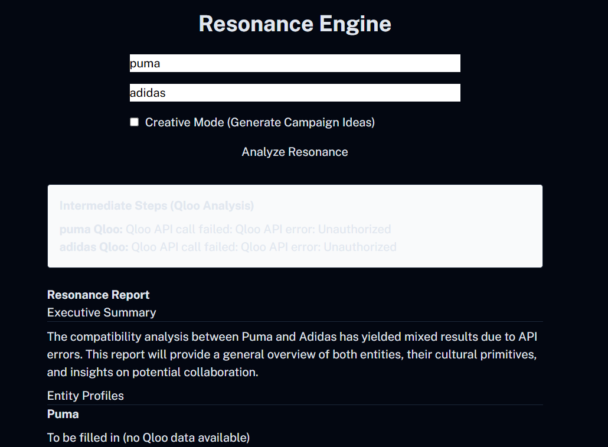Image resolution: width=608 pixels, height=447 pixels.
Task: Click the divider line below Entity Profiles
Action: coord(295,405)
